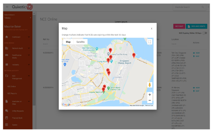
Task: Open the hamburger menu icon
Action: click(x=7, y=7)
